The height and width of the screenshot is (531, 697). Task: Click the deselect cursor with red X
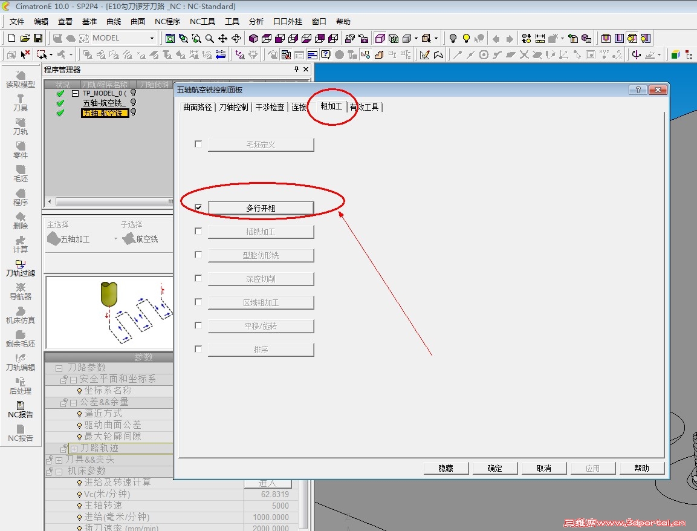(25, 54)
